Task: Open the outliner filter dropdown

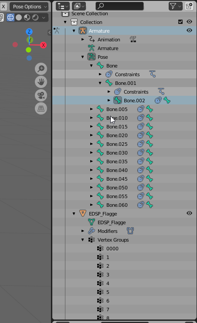Action: (175, 7)
